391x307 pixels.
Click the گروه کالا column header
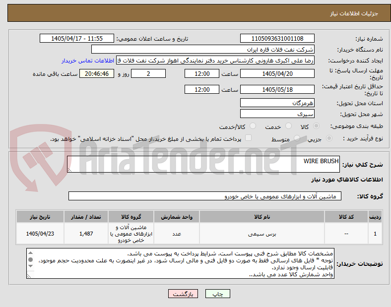(x=131, y=217)
